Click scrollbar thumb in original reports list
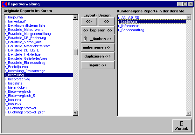Screen dimensions: 195x135 75,52
